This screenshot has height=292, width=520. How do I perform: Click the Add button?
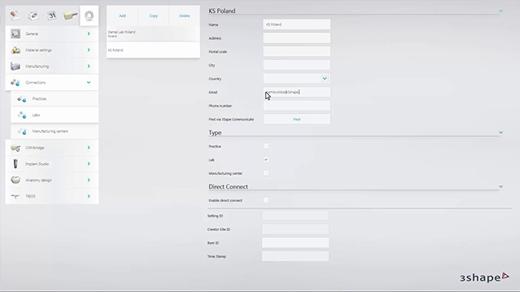tap(123, 15)
